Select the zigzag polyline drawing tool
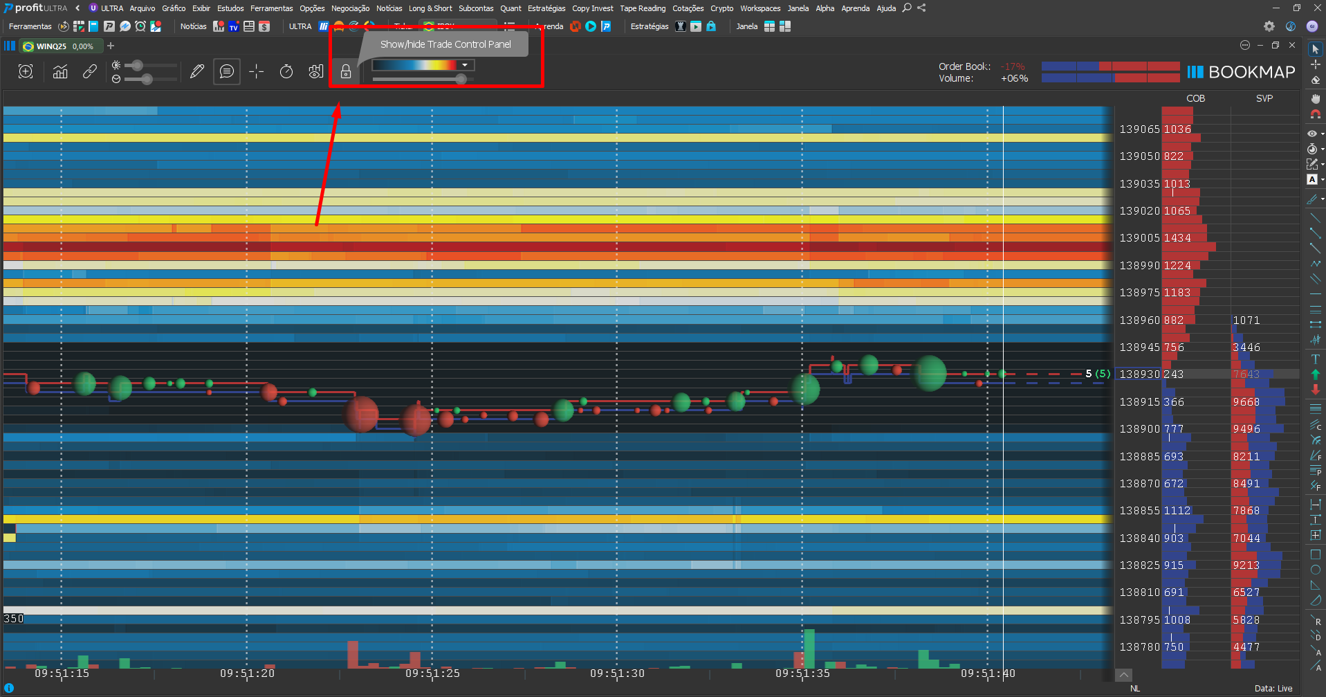Viewport: 1326px width, 697px height. pyautogui.click(x=1316, y=264)
